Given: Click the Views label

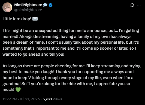Looking at the screenshot, I should tap(57, 99).
